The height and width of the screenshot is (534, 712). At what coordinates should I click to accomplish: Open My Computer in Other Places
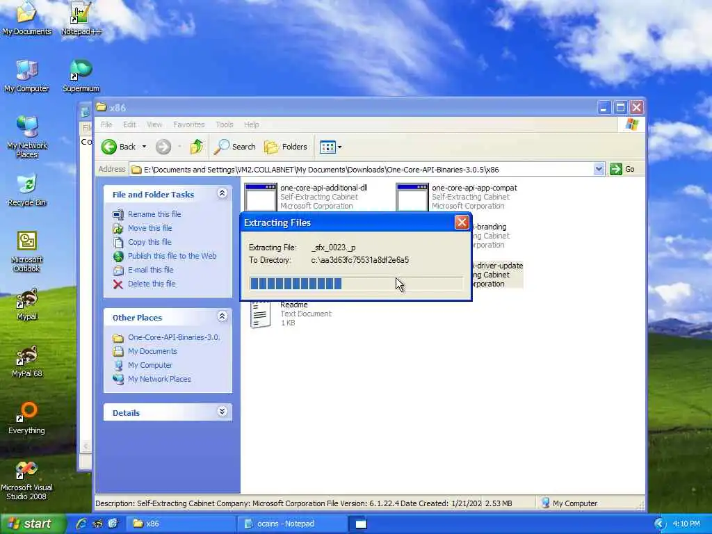click(x=150, y=365)
